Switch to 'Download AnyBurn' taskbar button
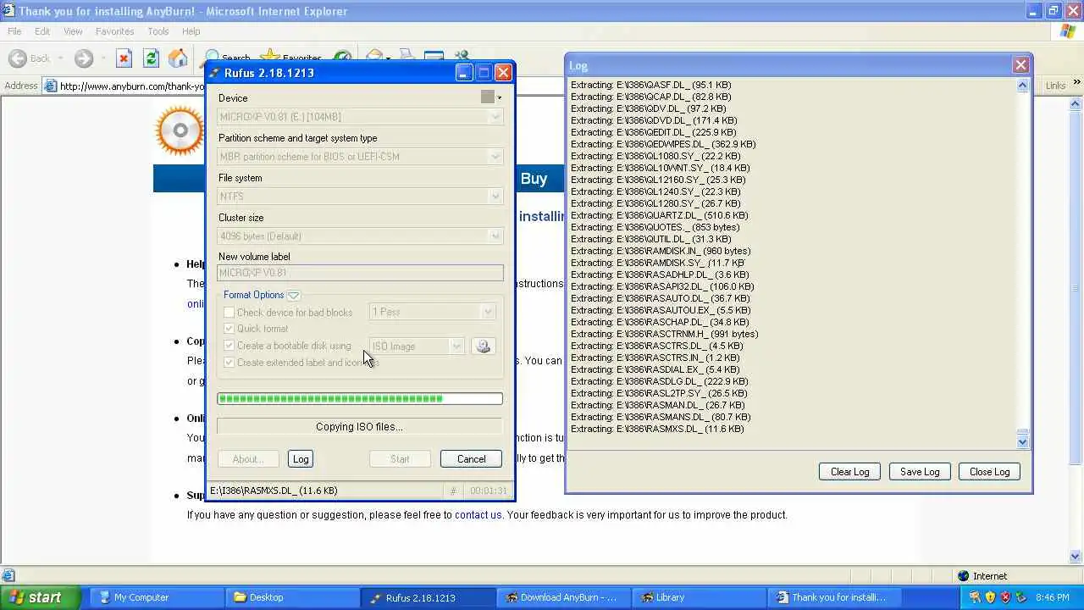 pyautogui.click(x=565, y=597)
